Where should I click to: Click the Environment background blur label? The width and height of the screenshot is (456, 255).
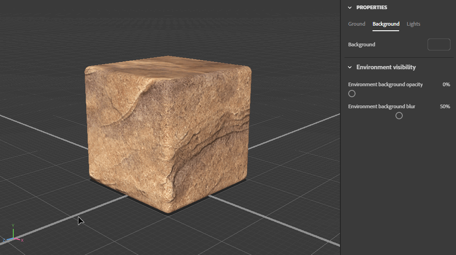pos(382,106)
